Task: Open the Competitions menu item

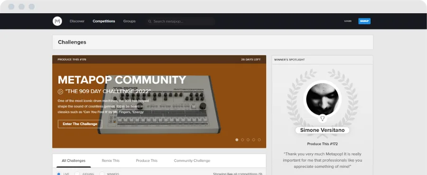Action: (104, 21)
